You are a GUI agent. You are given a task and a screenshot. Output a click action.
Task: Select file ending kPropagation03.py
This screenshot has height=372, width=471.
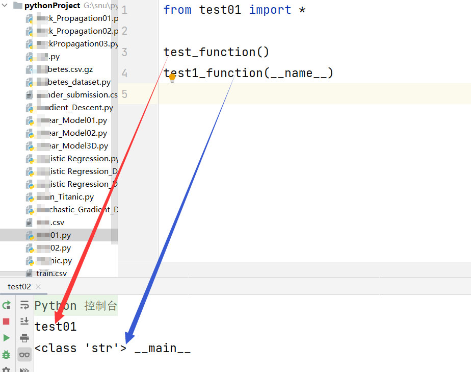[x=72, y=44]
